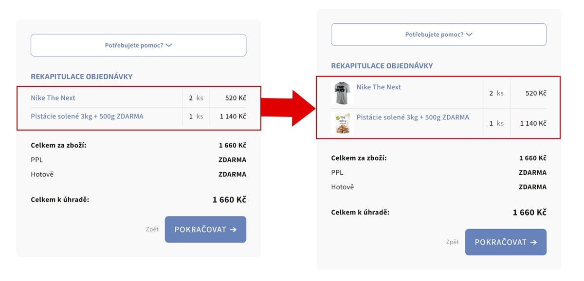The width and height of the screenshot is (584, 281).
Task: Expand the left 'Potřebujete pomoc?' help dropdown
Action: 138,46
